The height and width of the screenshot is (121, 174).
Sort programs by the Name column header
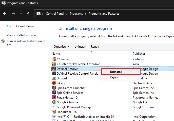pyautogui.click(x=56, y=54)
